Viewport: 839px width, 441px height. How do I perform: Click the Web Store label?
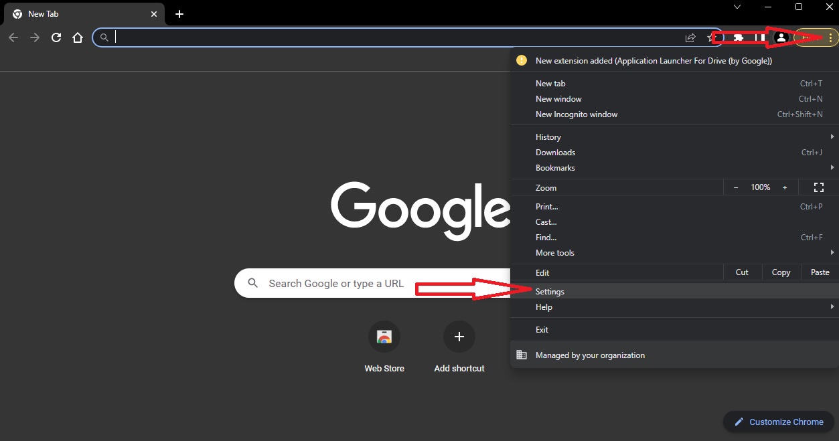[384, 368]
